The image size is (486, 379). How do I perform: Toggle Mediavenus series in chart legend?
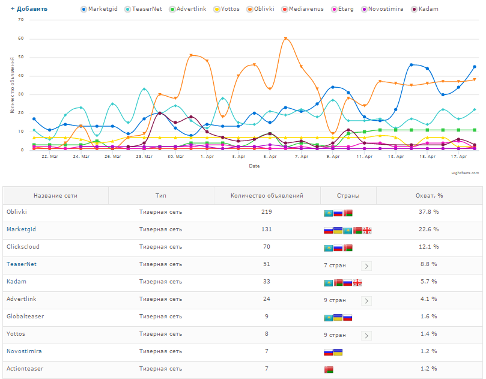tap(303, 9)
